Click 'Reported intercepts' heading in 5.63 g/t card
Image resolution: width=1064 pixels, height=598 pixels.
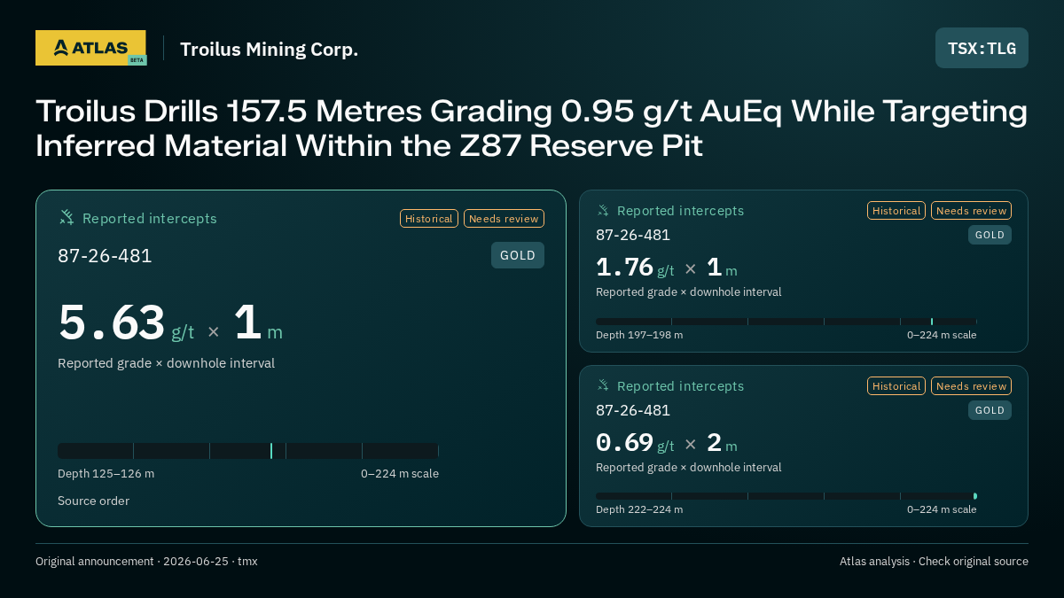point(150,219)
